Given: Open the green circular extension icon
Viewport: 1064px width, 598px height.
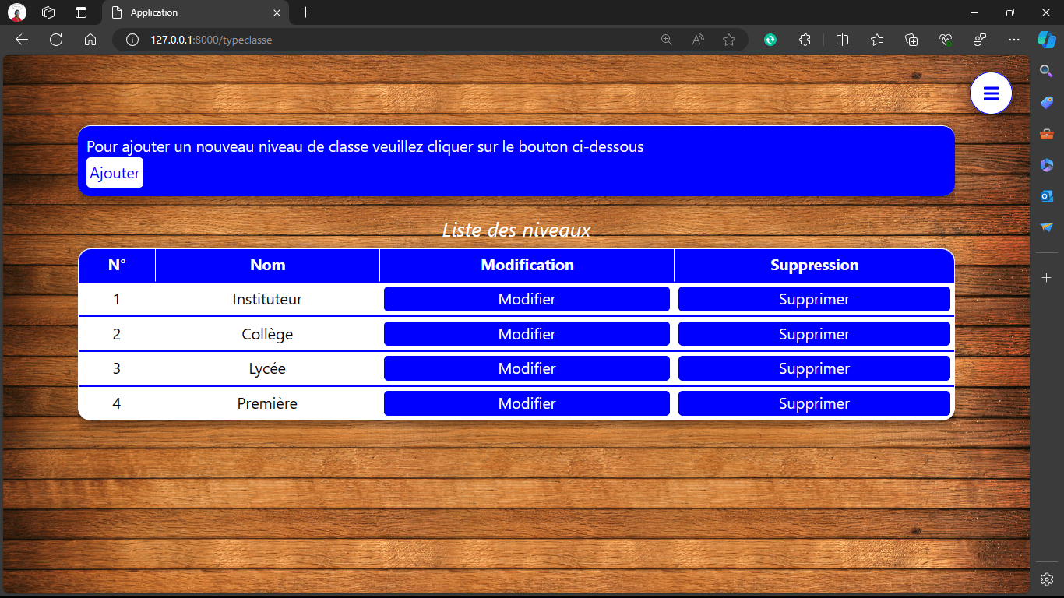Looking at the screenshot, I should click(x=770, y=40).
